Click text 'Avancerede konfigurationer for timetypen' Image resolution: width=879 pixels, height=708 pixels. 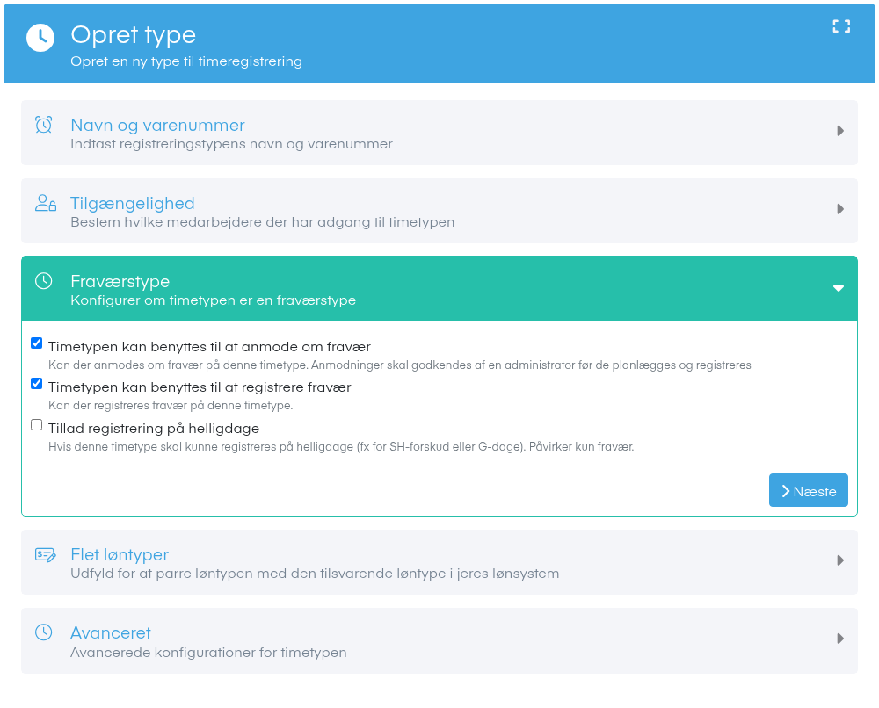point(208,653)
